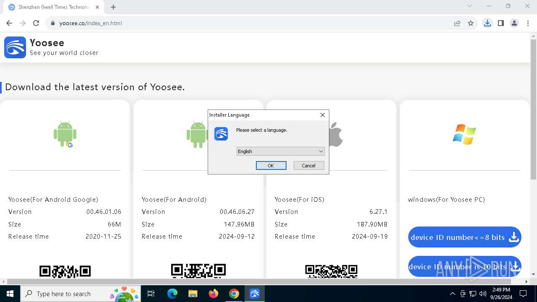Open the volume control in tray
Screen dimensions: 537x302
click(x=483, y=294)
